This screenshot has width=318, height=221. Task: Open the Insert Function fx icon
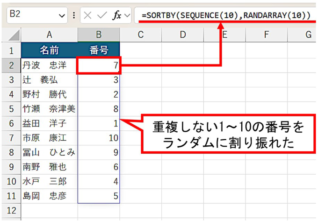click(x=117, y=15)
